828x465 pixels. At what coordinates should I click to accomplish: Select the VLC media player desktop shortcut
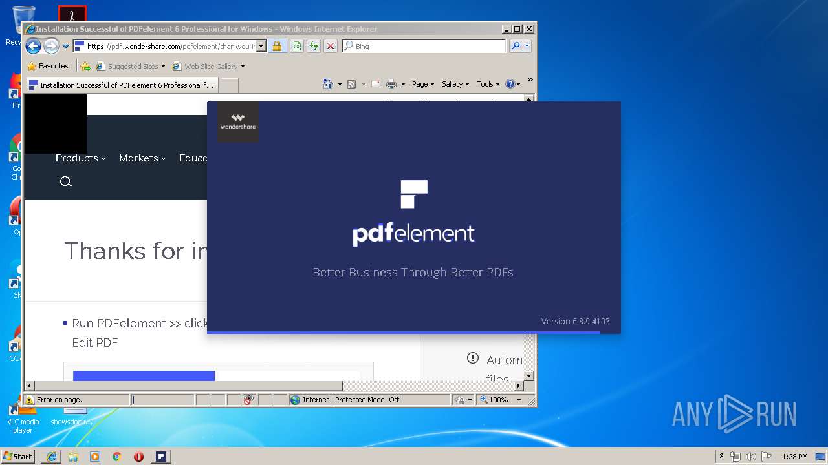[23, 418]
